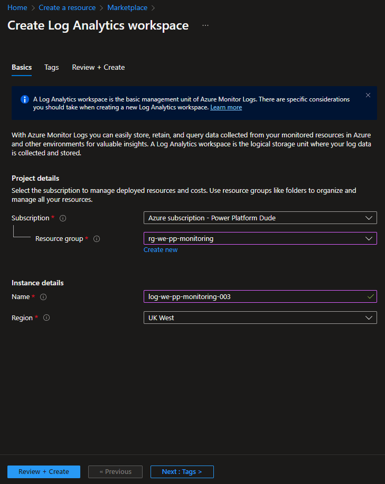Switch to the Tags tab

pyautogui.click(x=52, y=68)
